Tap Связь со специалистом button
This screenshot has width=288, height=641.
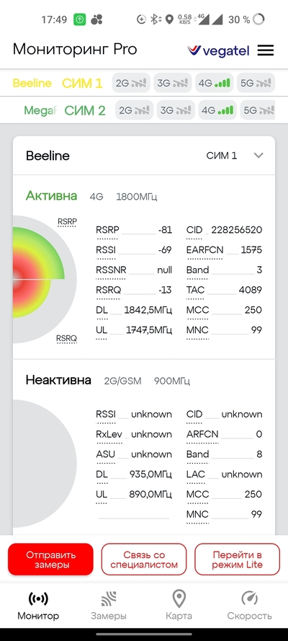pos(144,560)
